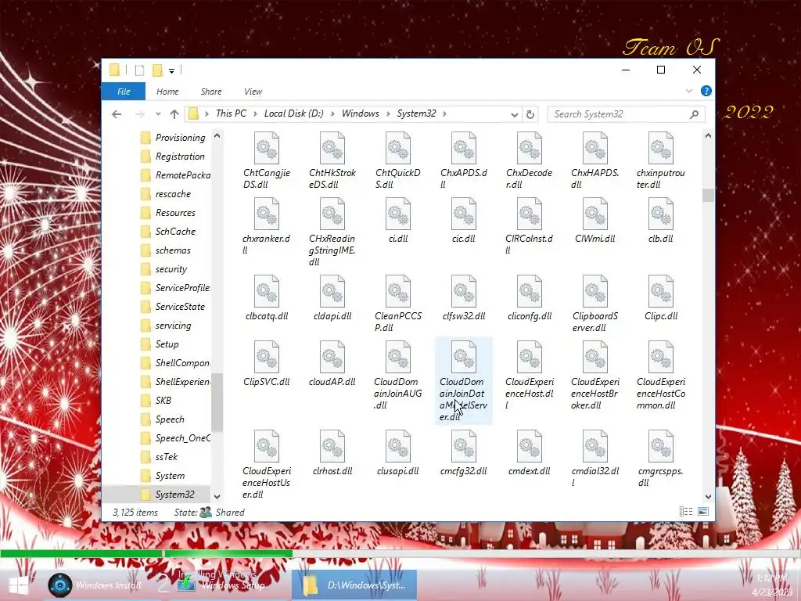Expand the root chevron before This PC

[207, 113]
